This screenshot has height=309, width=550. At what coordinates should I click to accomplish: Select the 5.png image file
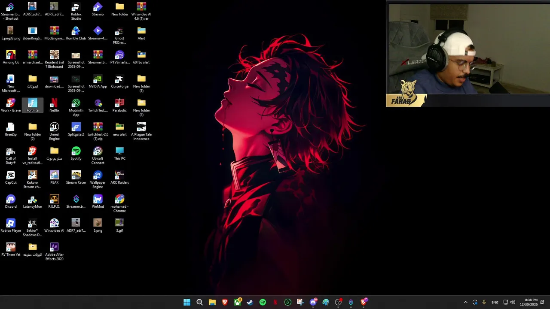[98, 226]
